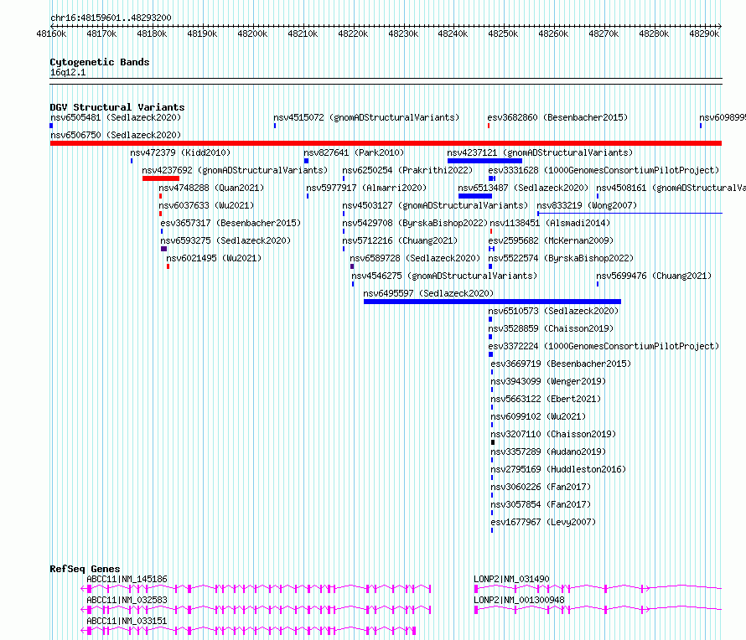Click LONP2|NM_001300948 transcript label

(519, 600)
